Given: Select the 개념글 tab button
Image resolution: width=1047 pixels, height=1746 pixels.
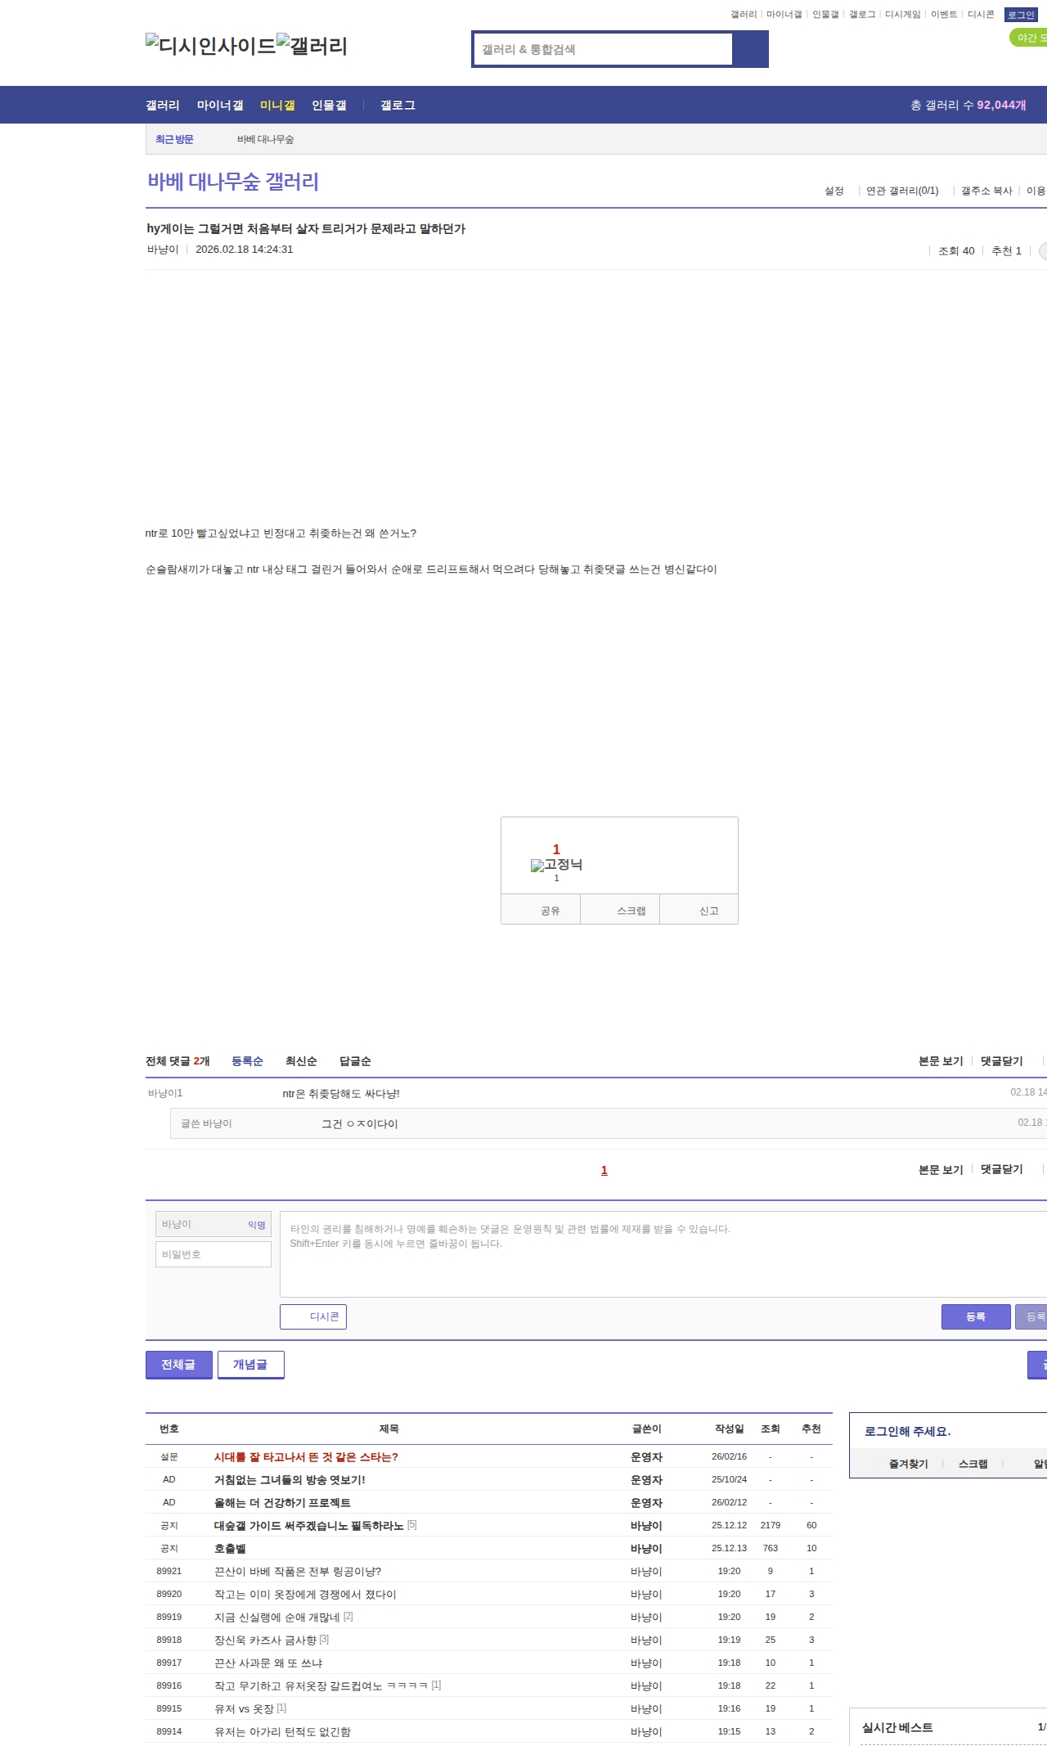Looking at the screenshot, I should [x=250, y=1364].
